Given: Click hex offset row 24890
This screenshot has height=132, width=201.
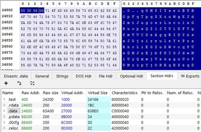Looking at the screenshot, I should (x=7, y=64).
